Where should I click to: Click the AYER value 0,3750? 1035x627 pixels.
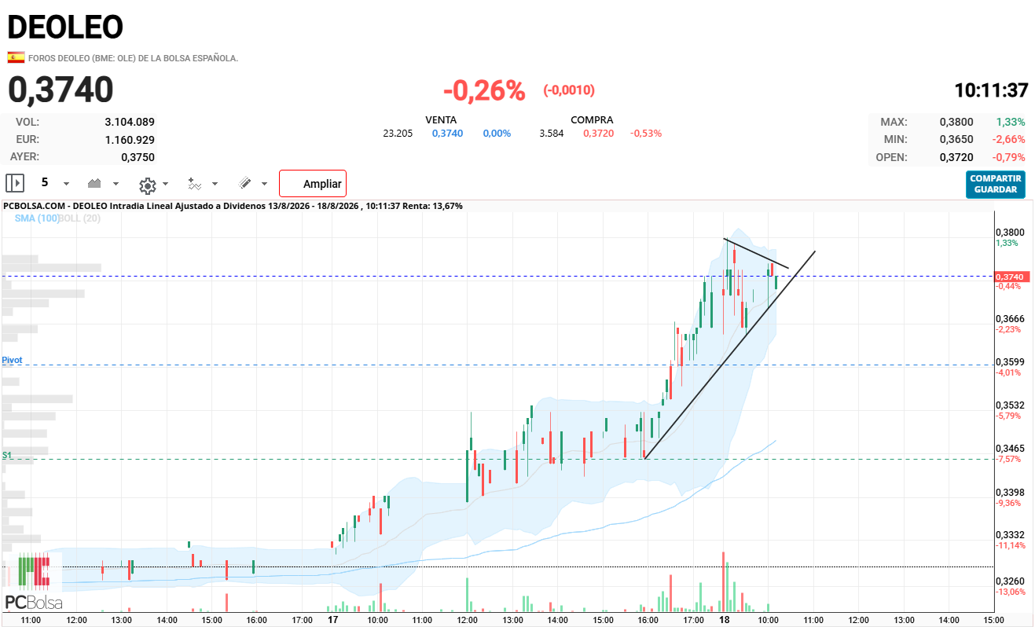[138, 156]
